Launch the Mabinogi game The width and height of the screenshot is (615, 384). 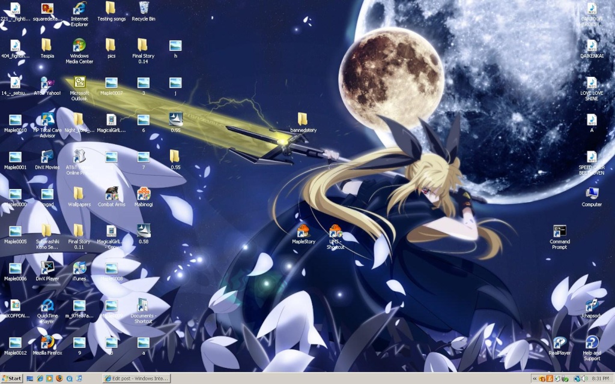144,197
